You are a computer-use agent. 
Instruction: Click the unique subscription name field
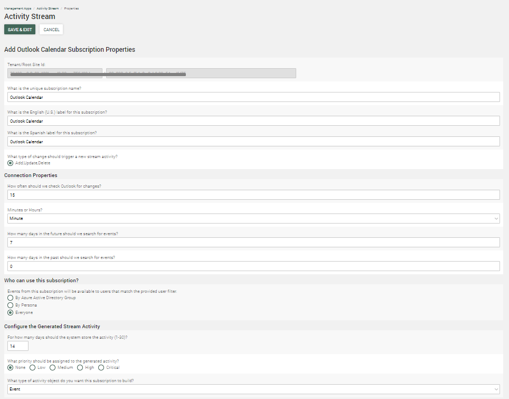coord(253,97)
